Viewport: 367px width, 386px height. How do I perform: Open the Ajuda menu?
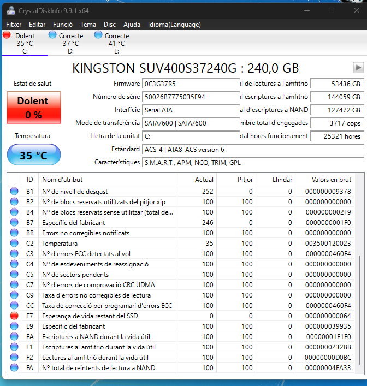pyautogui.click(x=132, y=25)
